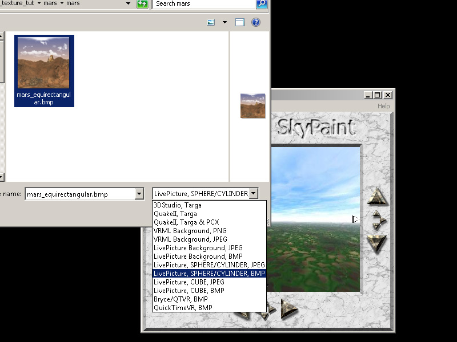Toggle the preview pane icon
The image size is (457, 342).
tap(240, 22)
